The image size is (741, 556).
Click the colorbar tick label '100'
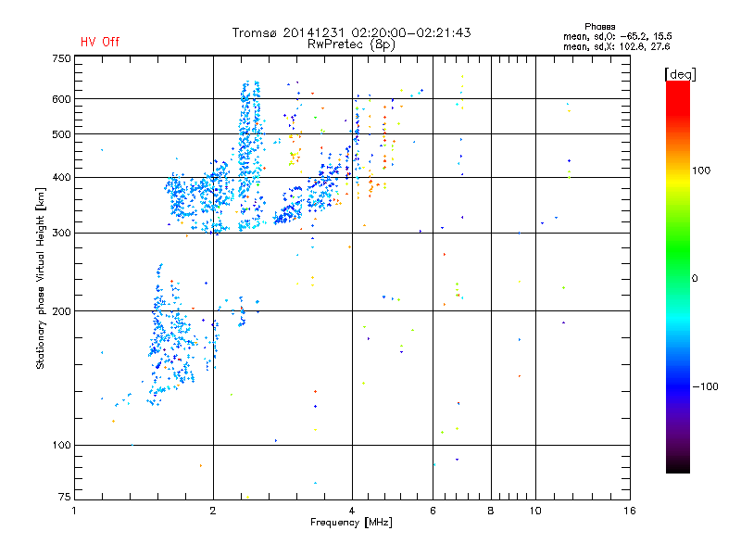(701, 171)
